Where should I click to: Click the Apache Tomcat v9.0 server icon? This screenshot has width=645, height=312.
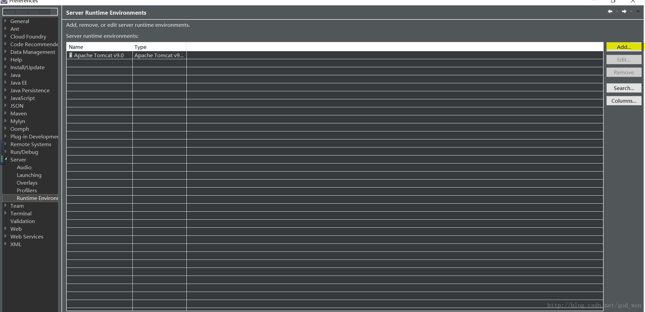click(71, 55)
